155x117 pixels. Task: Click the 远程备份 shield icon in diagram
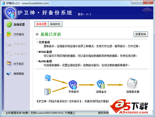(101, 84)
